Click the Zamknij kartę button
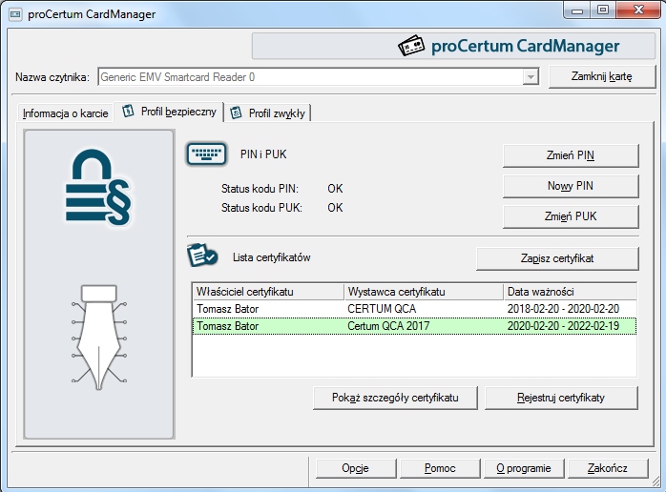This screenshot has height=492, width=666. tap(602, 76)
